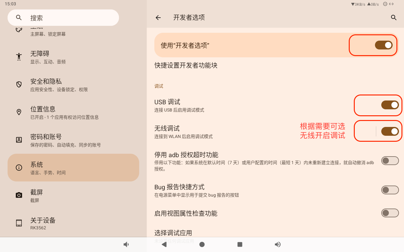This screenshot has width=404, height=252.
Task: Tap the 搜索 search field
Action: 63,18
